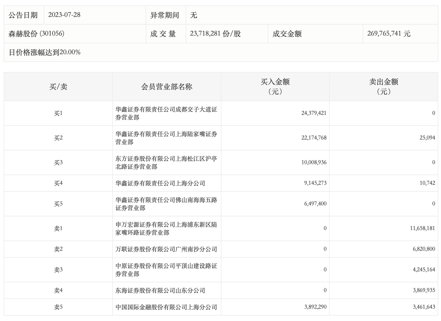Screen dimensions: 441x321
Task: Click the 成交量 value 23,718,281 份/股
Action: coord(215,34)
